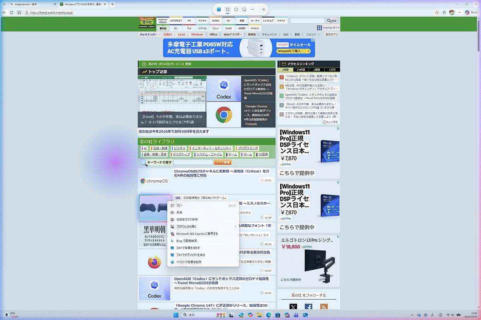Follow on X social icon
This screenshot has width=481, height=320.
pyautogui.click(x=293, y=307)
